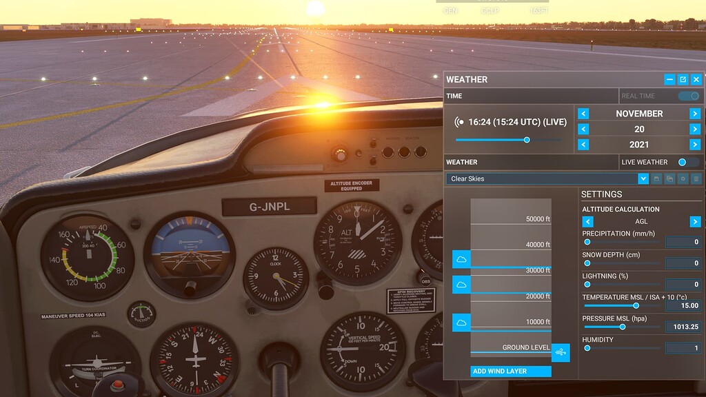The image size is (706, 397).
Task: Select the GEN tab at the top
Action: 450,10
